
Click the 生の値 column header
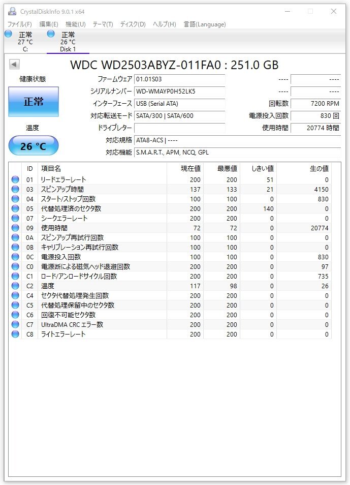click(319, 169)
